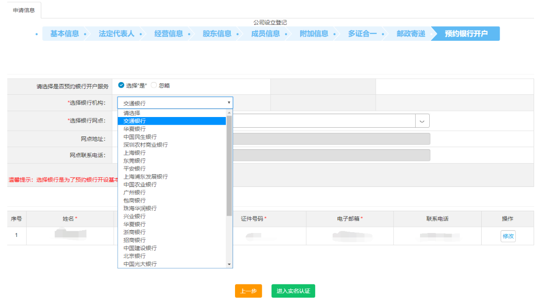The width and height of the screenshot is (538, 302).
Task: Select 中国农业银行 option
Action: pos(140,185)
